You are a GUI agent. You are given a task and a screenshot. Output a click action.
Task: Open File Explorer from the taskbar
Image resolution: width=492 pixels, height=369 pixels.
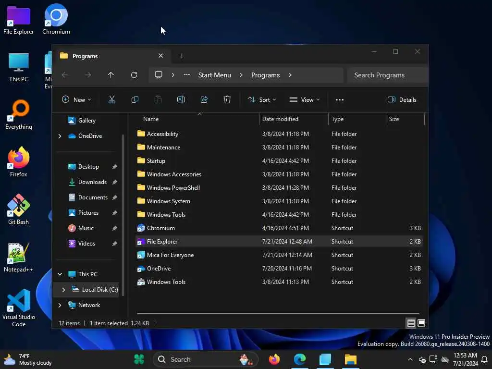(x=350, y=359)
